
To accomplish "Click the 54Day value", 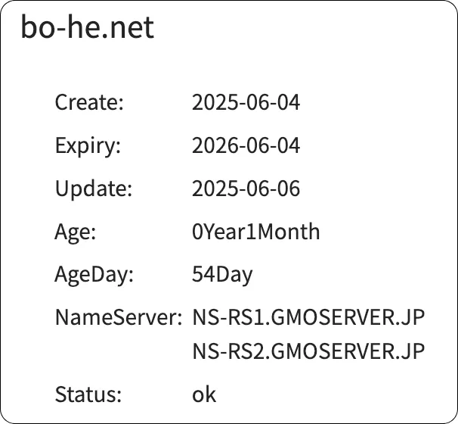I will coord(222,275).
